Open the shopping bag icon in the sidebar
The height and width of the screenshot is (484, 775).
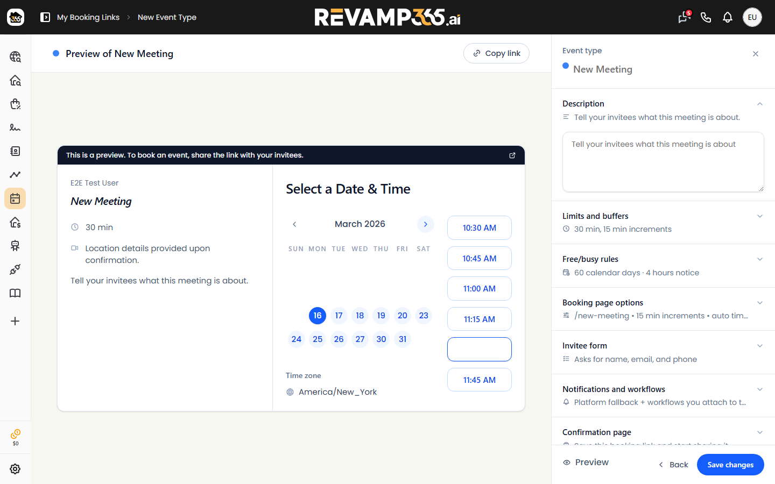tap(15, 104)
